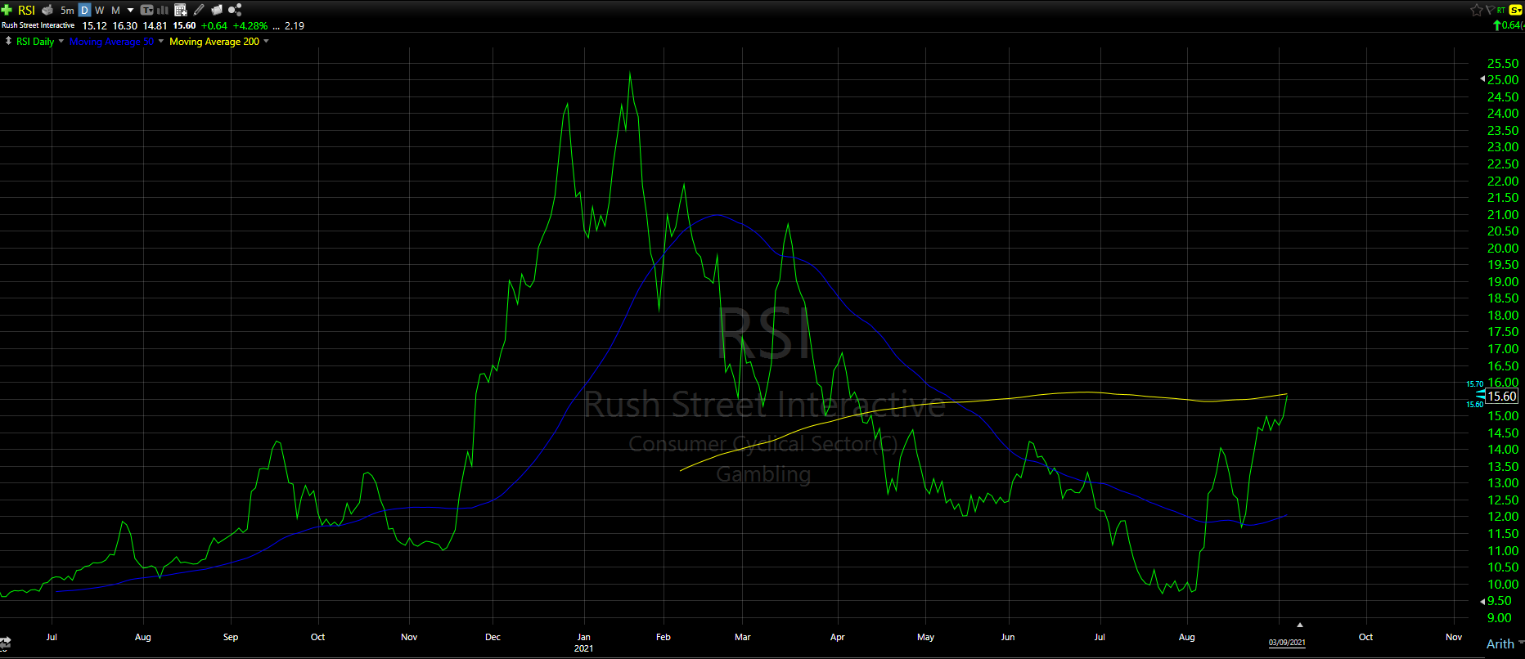Open the bar chart style icon
1525x659 pixels.
click(163, 10)
